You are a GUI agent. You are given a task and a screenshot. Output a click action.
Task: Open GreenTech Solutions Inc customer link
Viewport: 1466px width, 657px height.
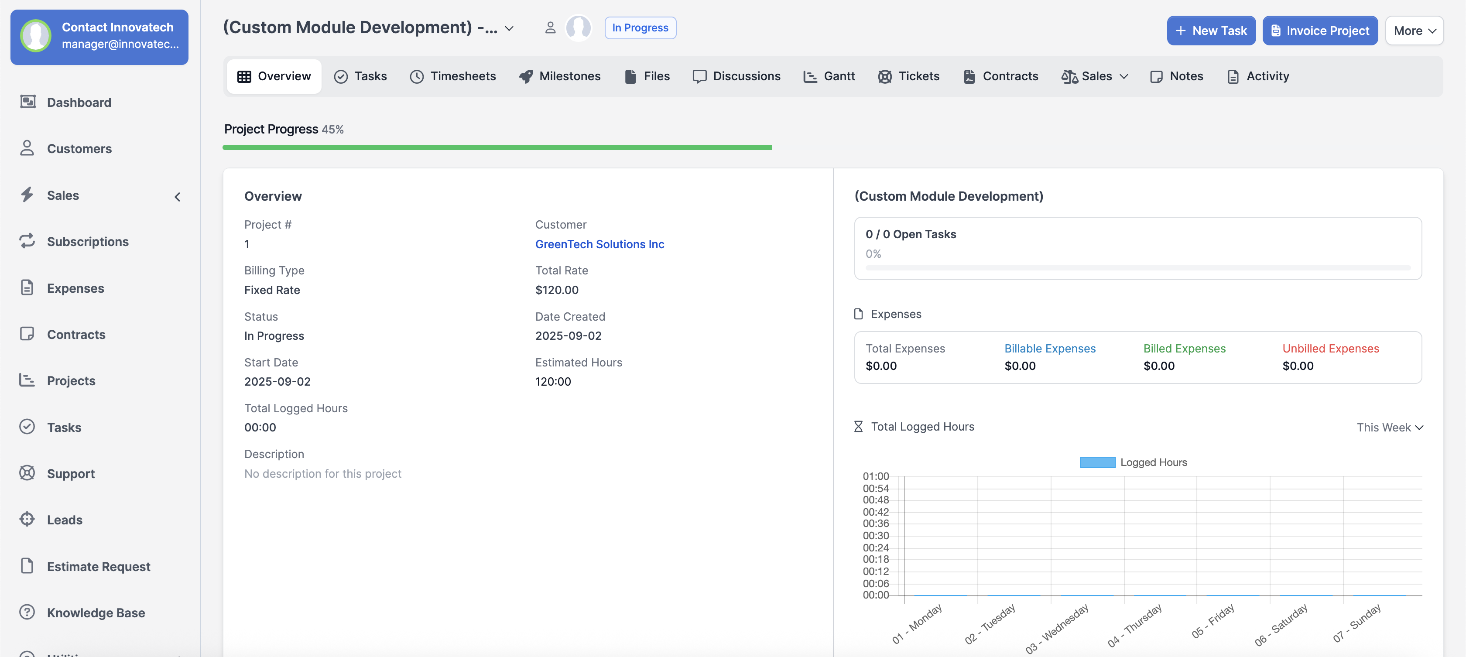point(599,244)
